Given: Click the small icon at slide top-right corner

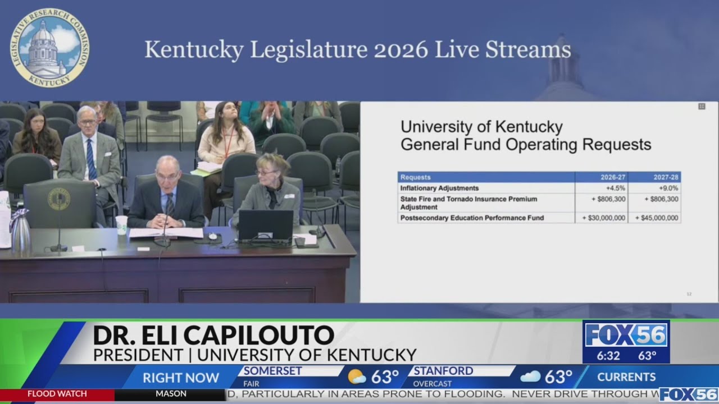Looking at the screenshot, I should [702, 106].
